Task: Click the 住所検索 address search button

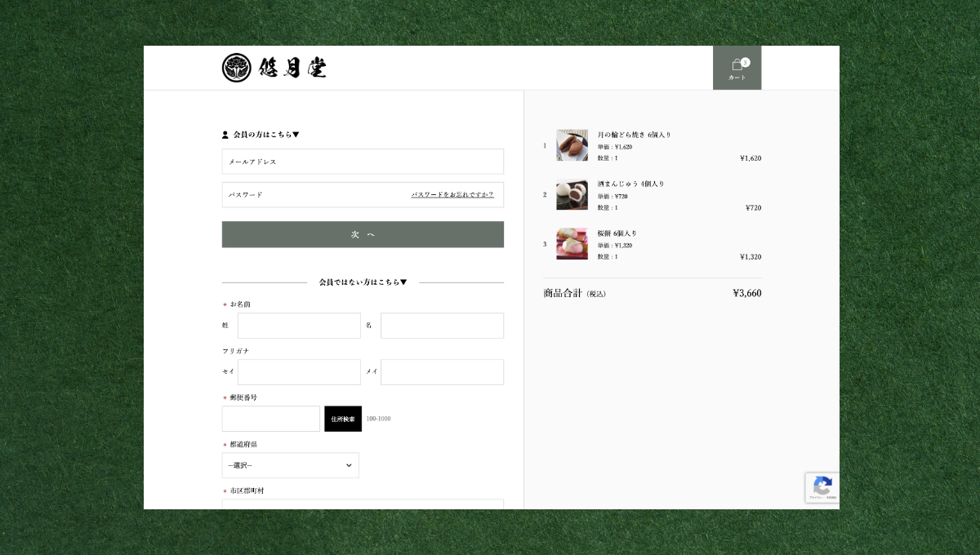Action: coord(343,419)
